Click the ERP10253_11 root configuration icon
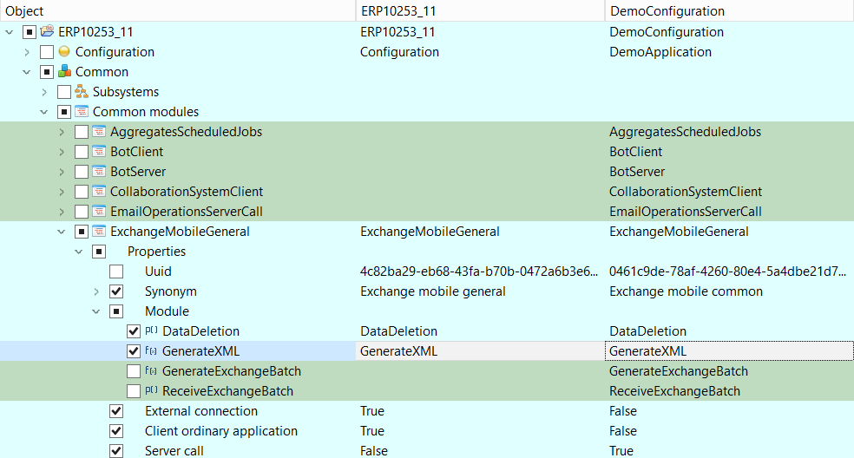The image size is (854, 458). click(x=47, y=32)
